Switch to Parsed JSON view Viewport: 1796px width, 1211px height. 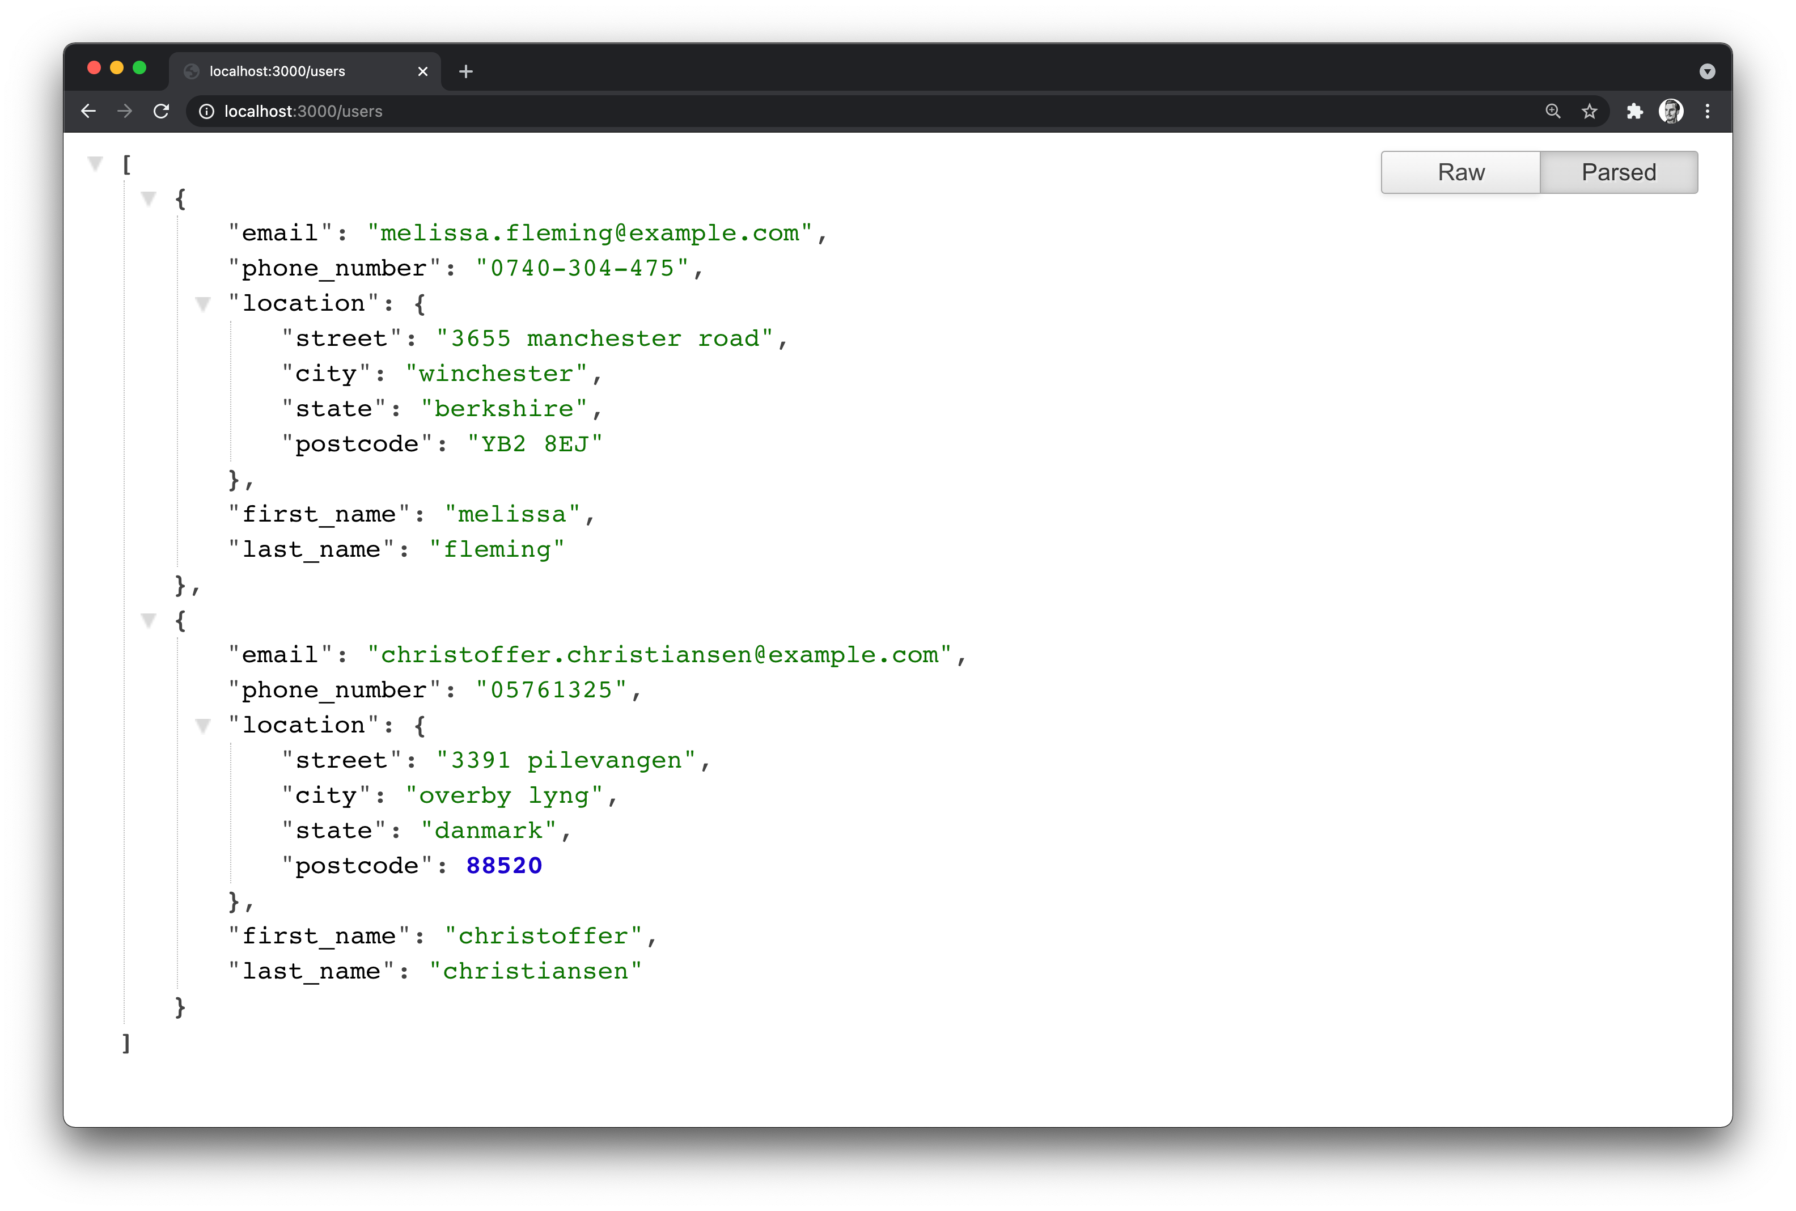click(1619, 172)
